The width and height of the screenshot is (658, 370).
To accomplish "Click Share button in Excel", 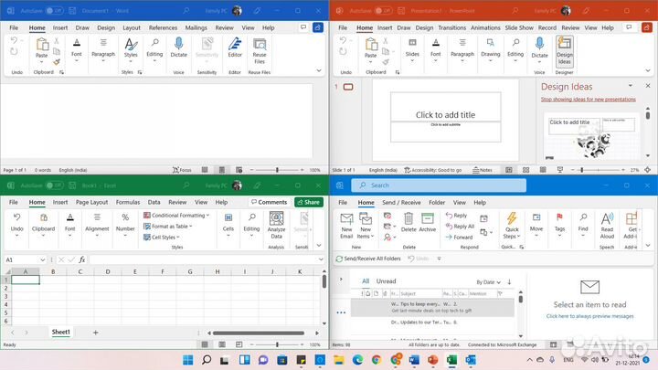I will point(309,202).
